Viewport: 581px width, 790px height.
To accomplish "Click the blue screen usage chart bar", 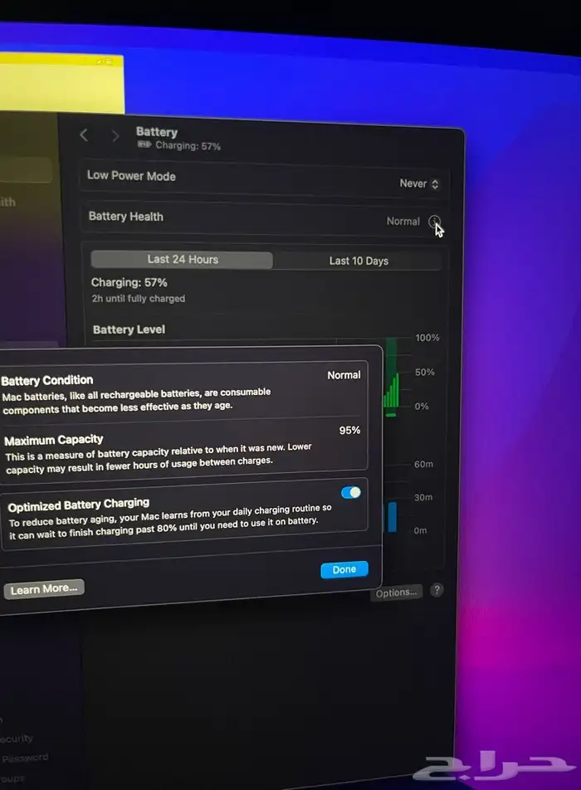I will (x=392, y=517).
